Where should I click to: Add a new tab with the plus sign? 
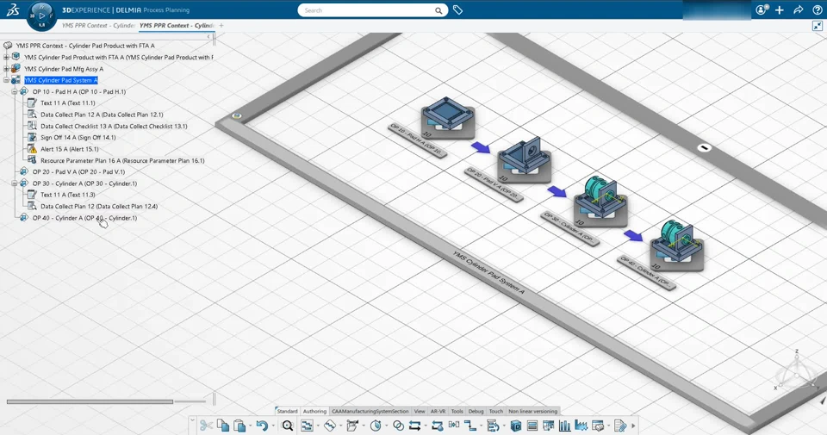pos(221,25)
